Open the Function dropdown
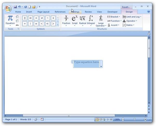This screenshot has height=127, width=156. click(114, 21)
